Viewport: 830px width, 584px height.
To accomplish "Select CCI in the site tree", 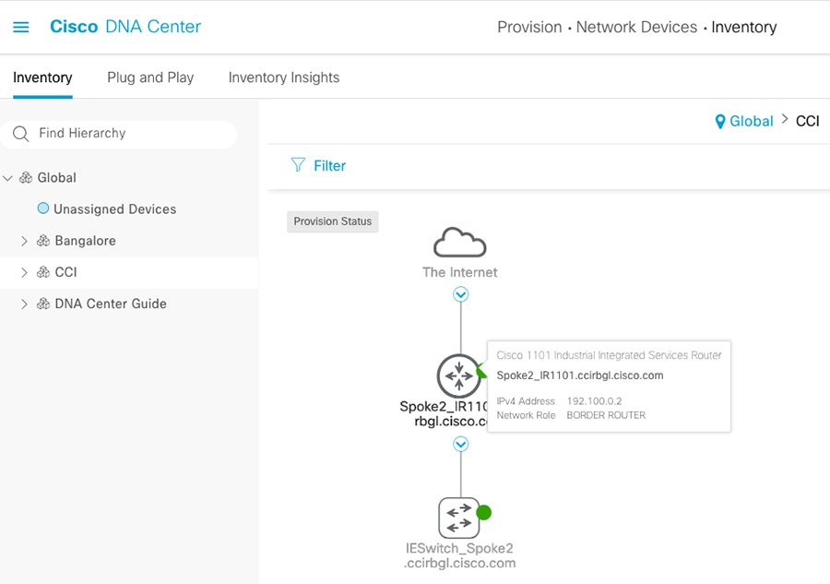I will 66,272.
